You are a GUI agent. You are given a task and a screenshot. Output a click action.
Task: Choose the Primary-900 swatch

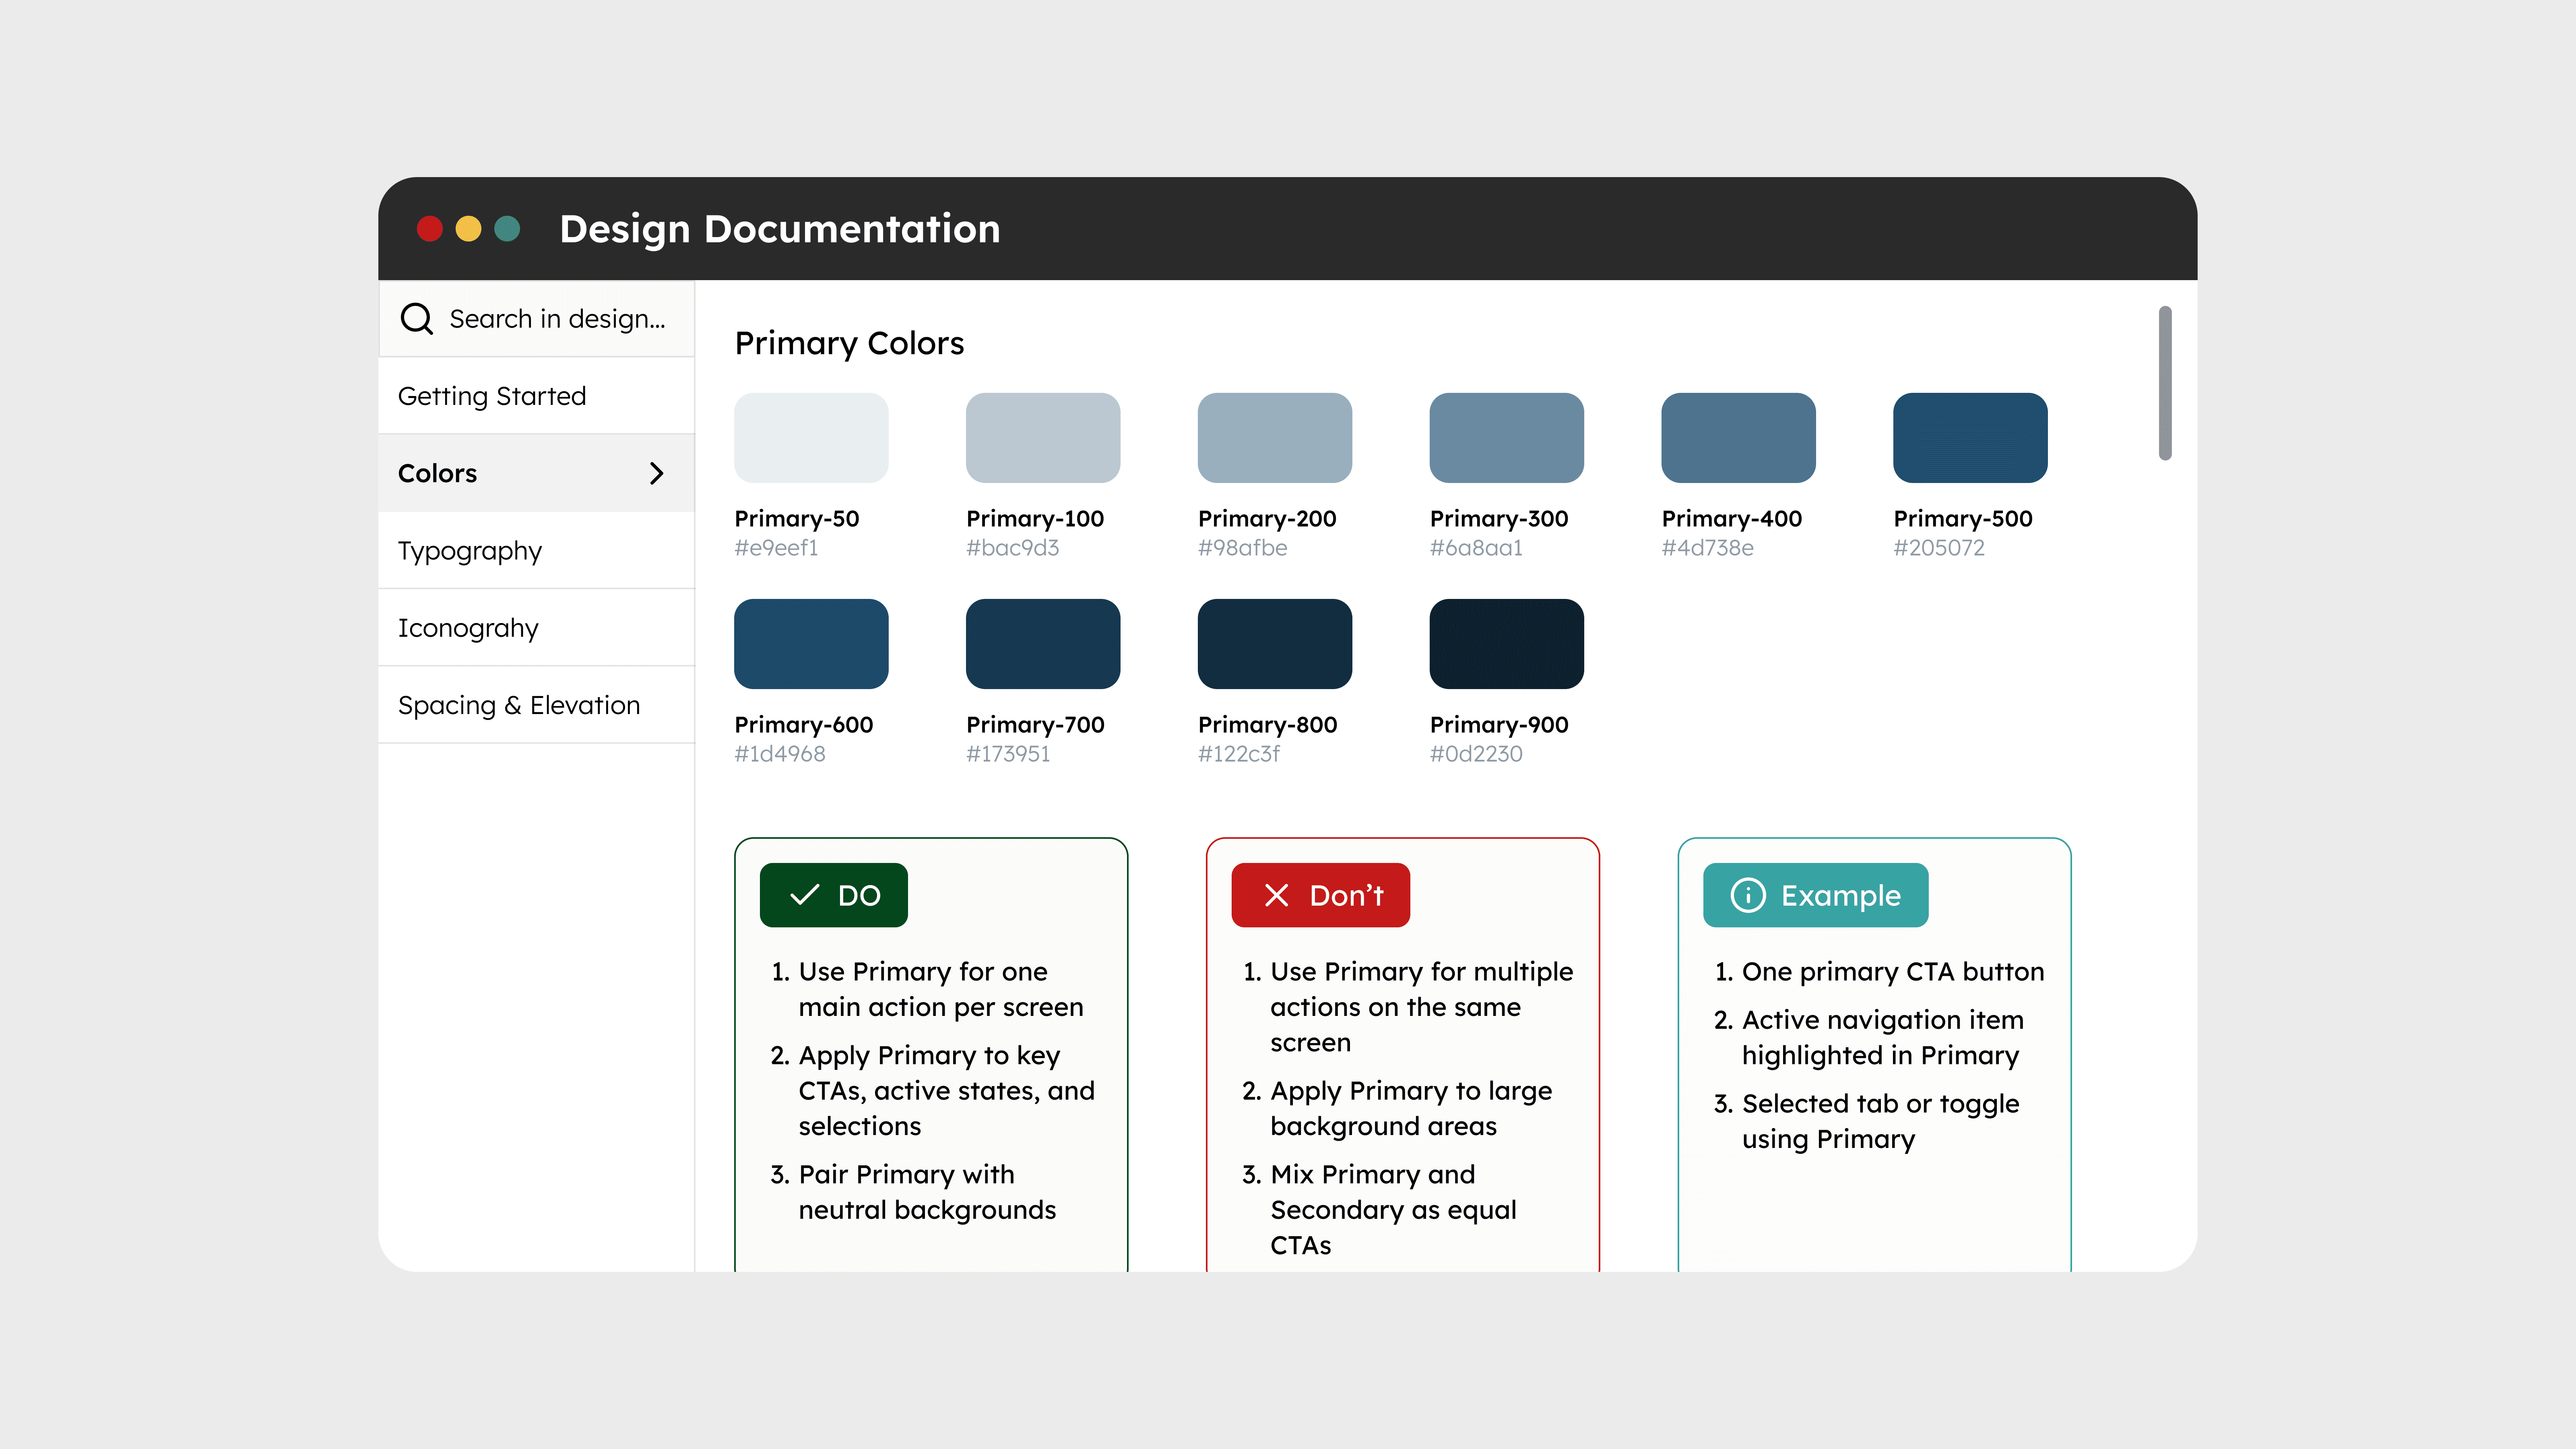click(x=1506, y=644)
